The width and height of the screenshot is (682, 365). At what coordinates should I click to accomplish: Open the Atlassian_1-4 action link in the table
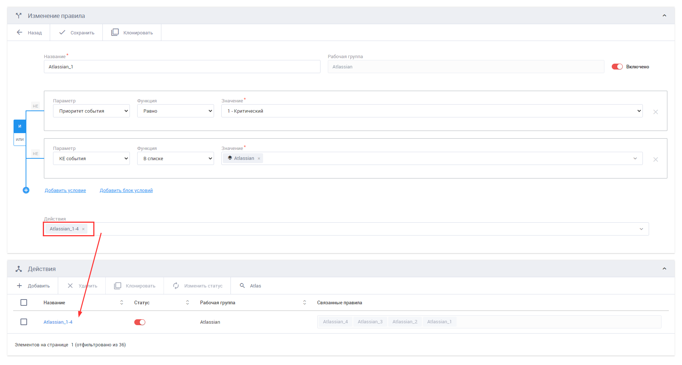click(58, 322)
